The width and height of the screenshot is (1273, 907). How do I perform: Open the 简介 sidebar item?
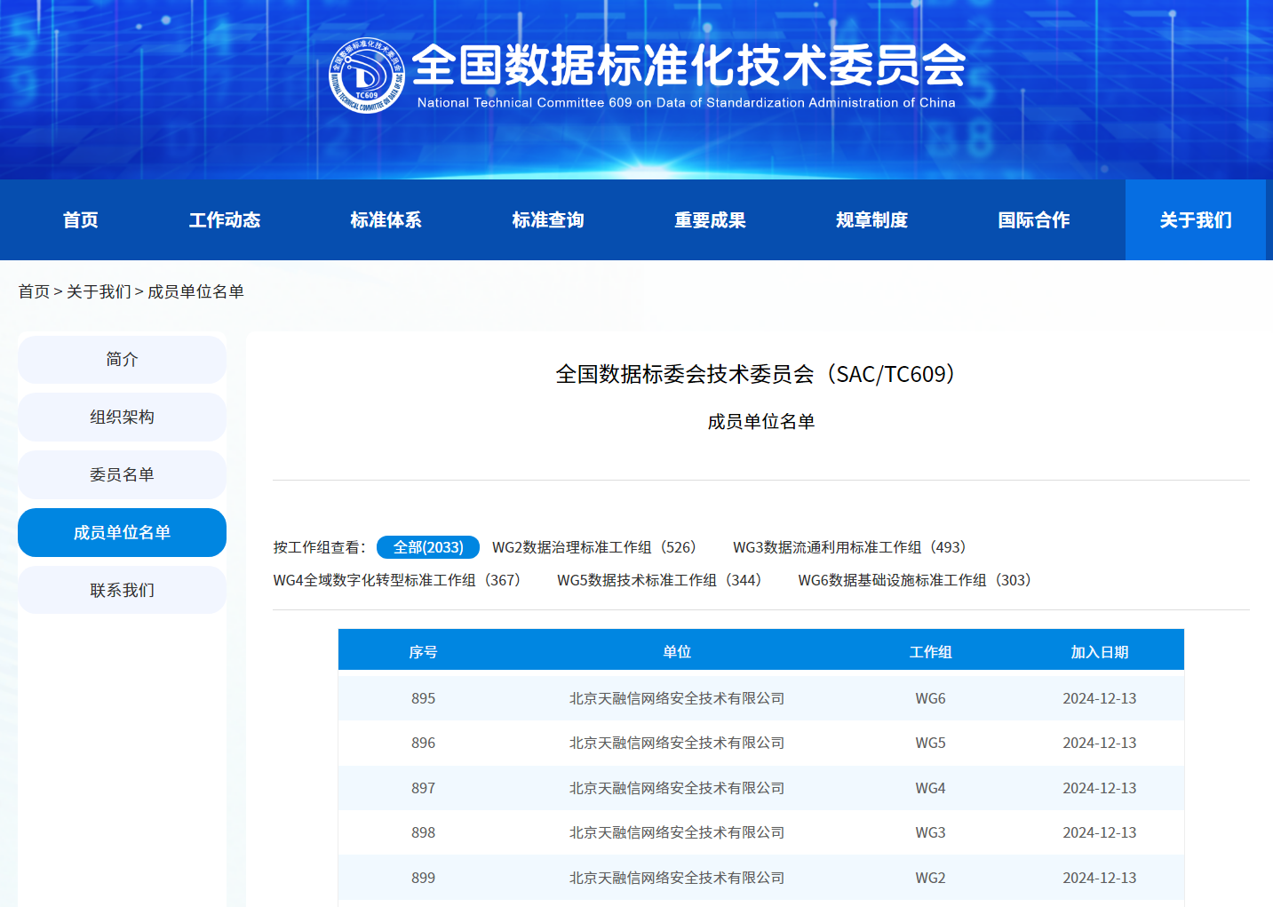click(122, 360)
